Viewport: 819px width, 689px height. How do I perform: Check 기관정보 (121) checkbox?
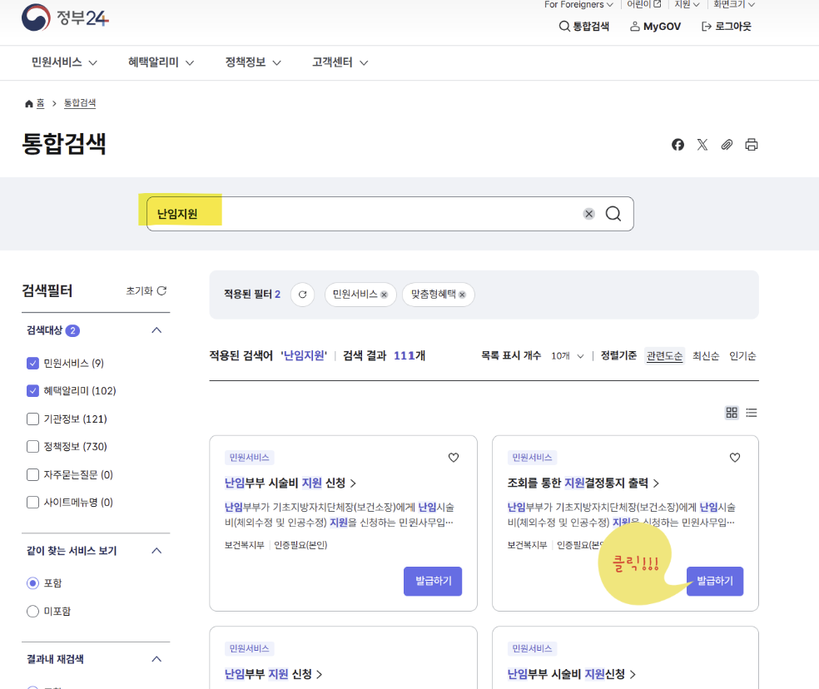tap(32, 419)
